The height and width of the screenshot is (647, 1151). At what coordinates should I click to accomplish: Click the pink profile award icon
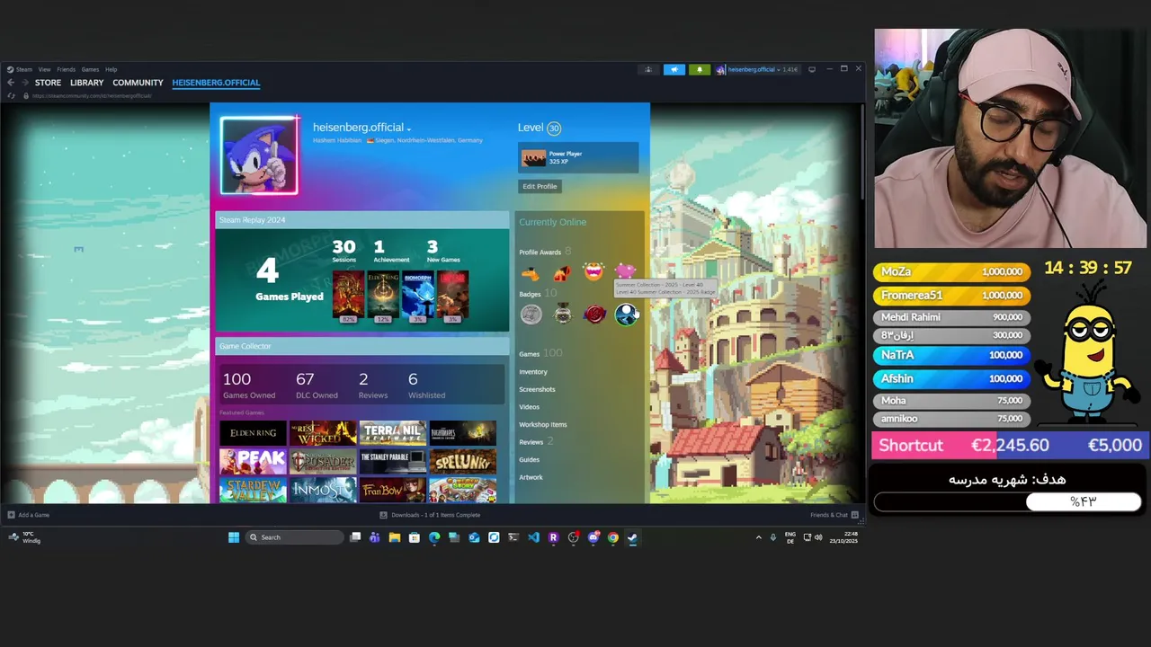click(625, 270)
